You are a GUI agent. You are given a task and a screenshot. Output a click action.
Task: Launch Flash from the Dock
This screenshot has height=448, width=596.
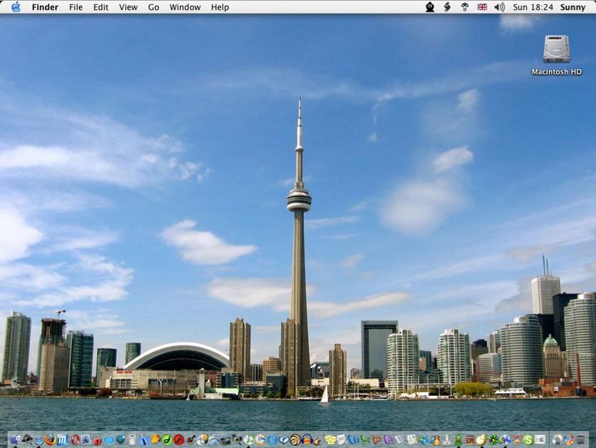(179, 440)
